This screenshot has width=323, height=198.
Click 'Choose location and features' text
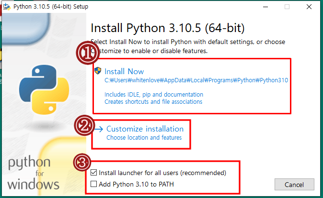144,138
